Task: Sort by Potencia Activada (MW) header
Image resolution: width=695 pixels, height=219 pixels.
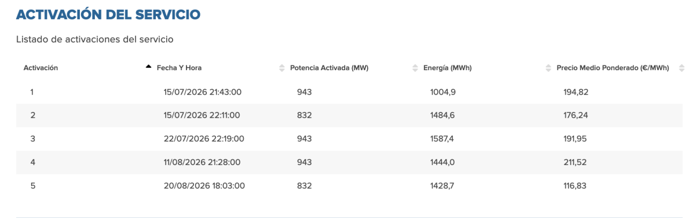Action: tap(329, 68)
